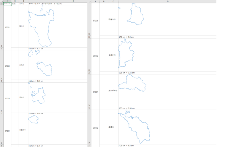This screenshot has height=147, width=228.
Task: Select row 5 header
Action: click(x=2, y=81)
